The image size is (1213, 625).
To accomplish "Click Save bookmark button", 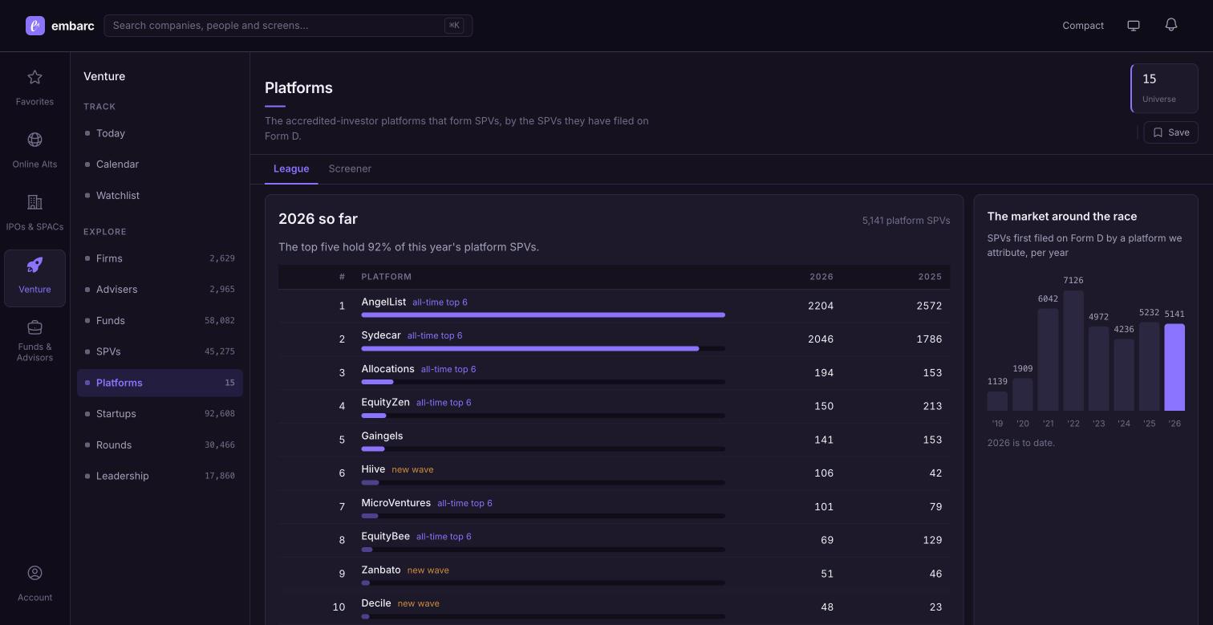I will tap(1170, 132).
